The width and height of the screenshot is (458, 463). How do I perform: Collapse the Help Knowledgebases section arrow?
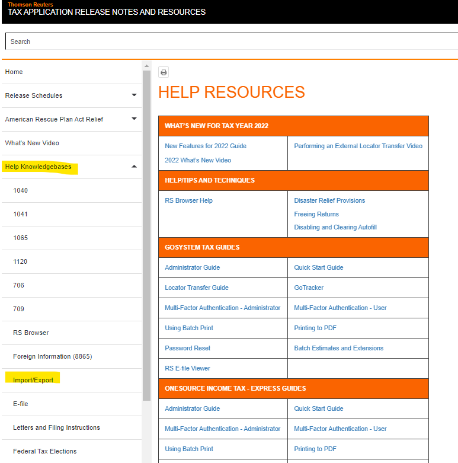point(134,167)
